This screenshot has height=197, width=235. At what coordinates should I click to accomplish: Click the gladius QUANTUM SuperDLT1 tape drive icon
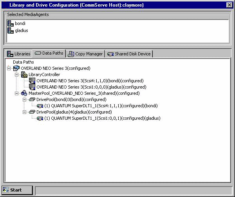[x=40, y=118]
